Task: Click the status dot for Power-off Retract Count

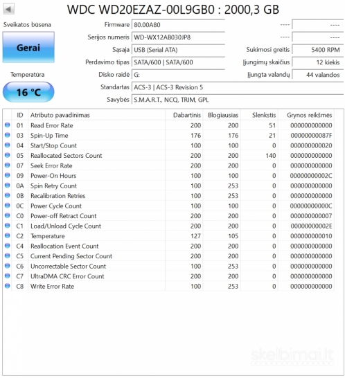Action: click(7, 216)
